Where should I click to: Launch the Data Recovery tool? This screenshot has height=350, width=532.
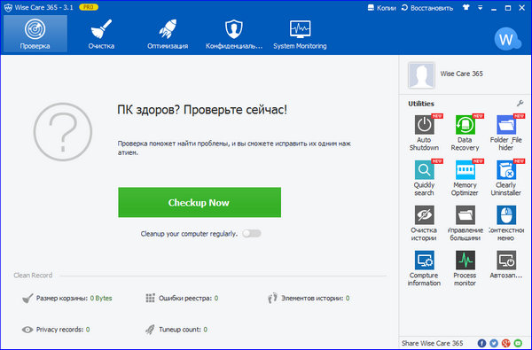[x=465, y=133]
